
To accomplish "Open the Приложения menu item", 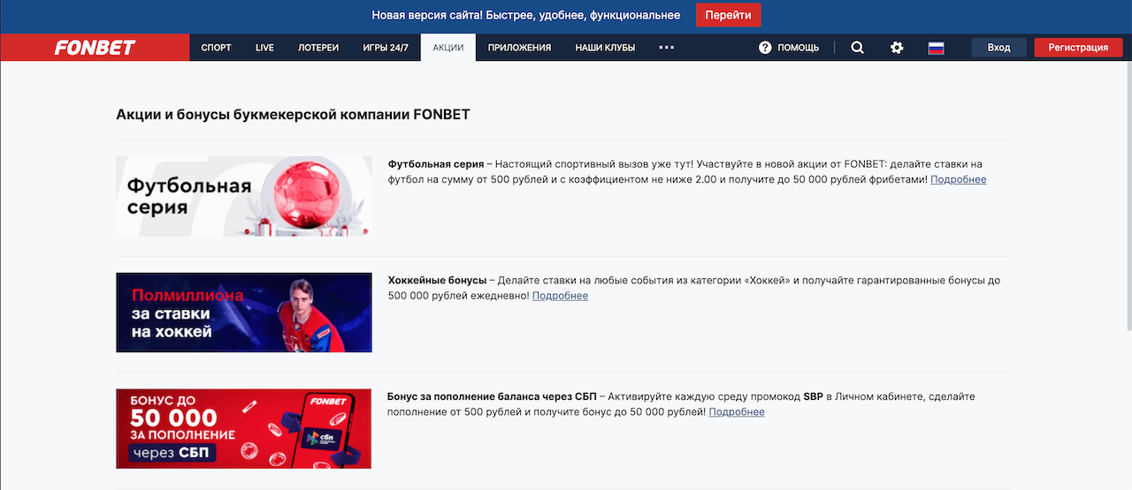I will 519,48.
